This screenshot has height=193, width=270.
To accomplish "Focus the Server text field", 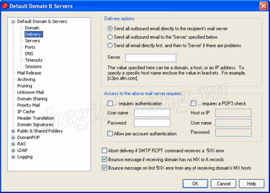I will [x=151, y=58].
